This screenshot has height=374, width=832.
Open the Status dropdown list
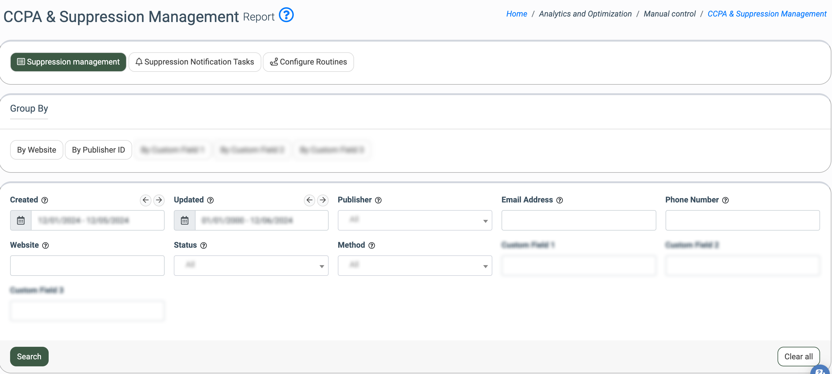[251, 265]
